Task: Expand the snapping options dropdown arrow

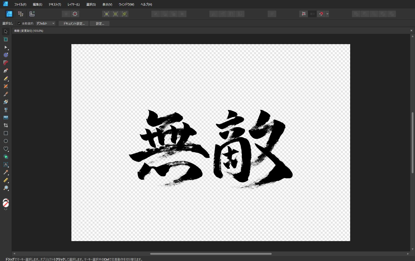Action: 327,14
